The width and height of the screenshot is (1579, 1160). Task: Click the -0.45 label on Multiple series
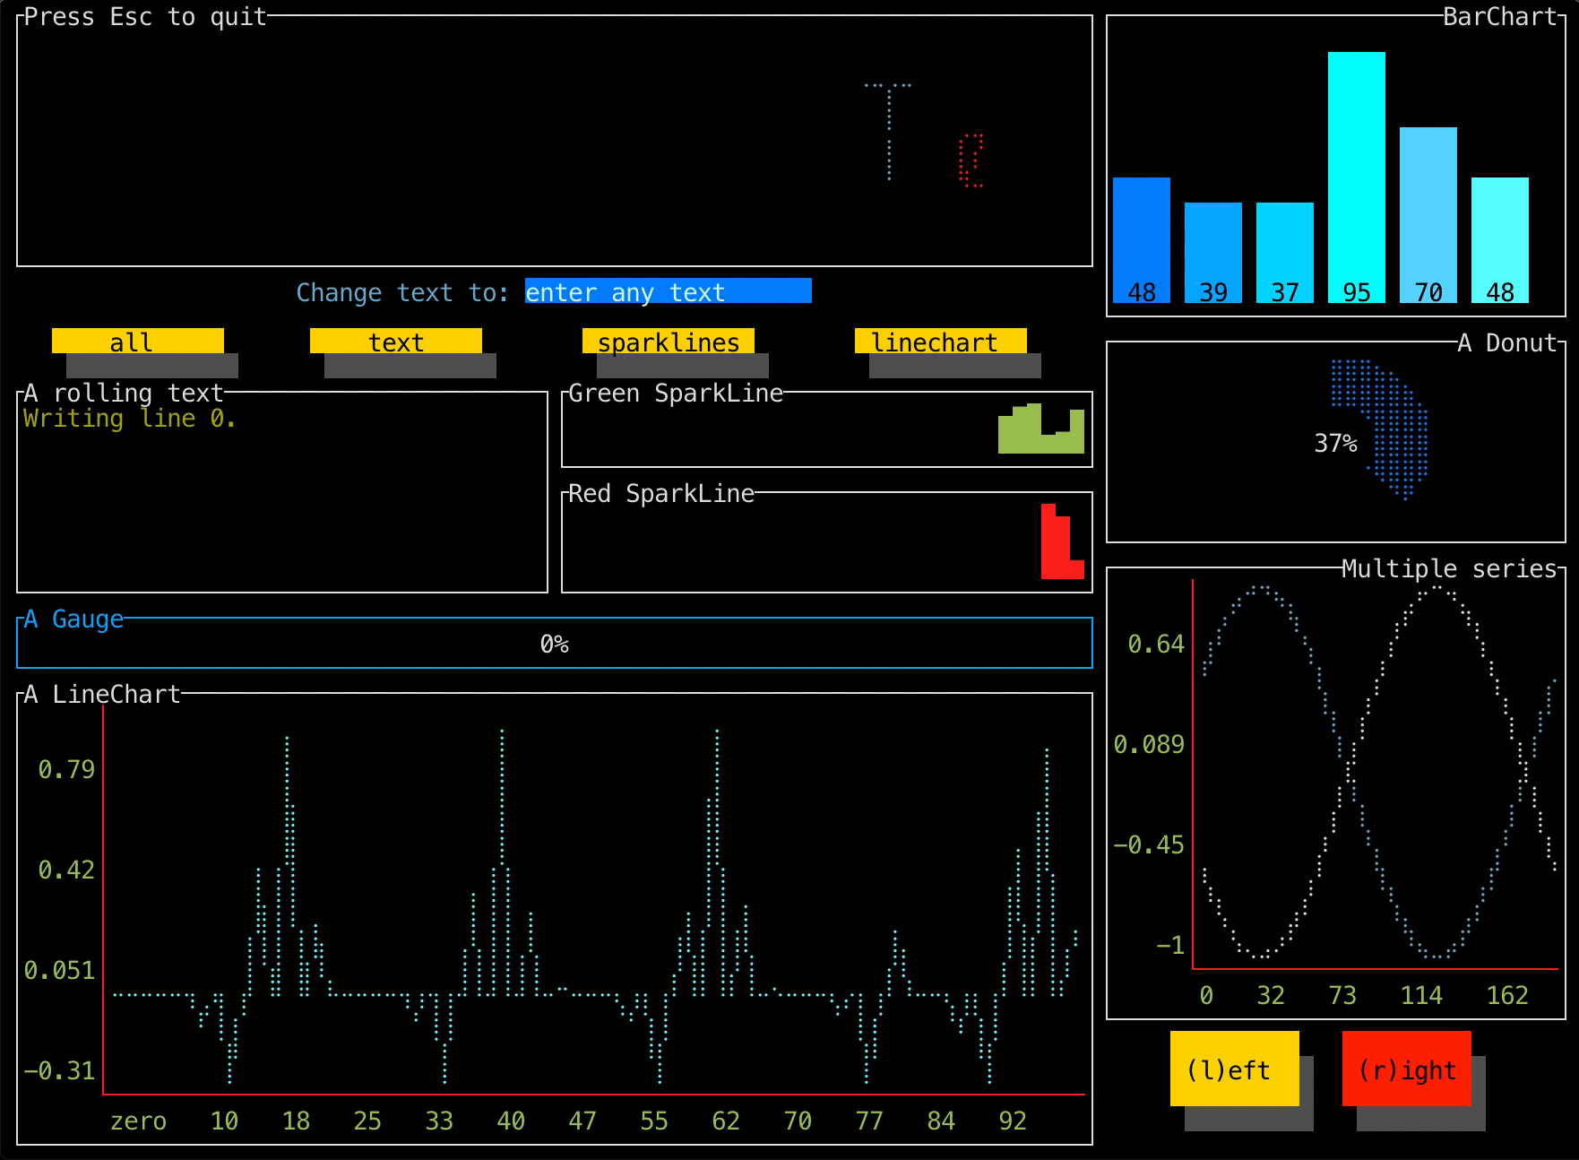(1149, 844)
